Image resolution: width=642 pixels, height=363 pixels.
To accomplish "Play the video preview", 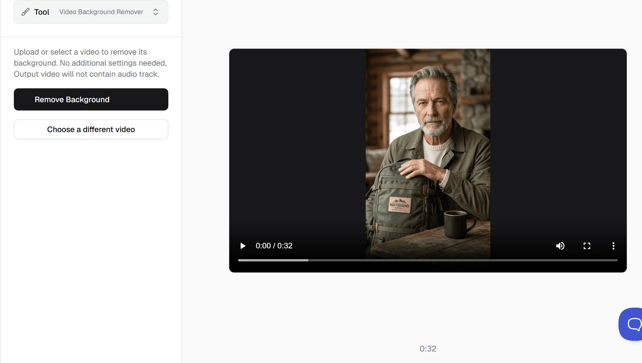I will [x=243, y=246].
